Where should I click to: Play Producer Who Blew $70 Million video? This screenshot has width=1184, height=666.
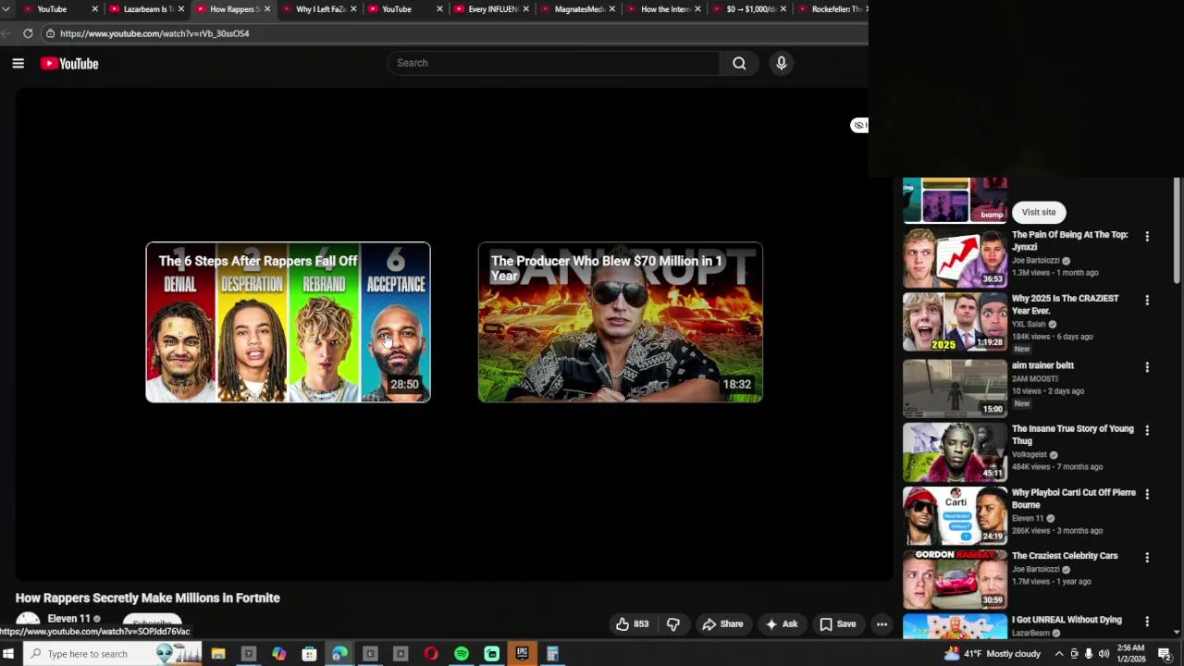(620, 322)
